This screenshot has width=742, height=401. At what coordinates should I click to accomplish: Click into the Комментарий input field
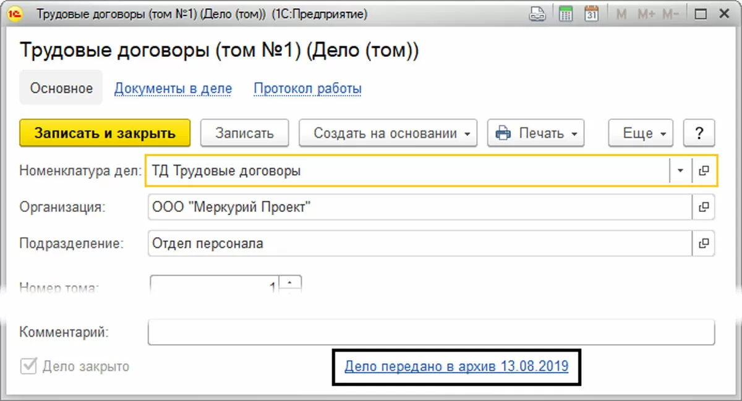[x=431, y=332]
